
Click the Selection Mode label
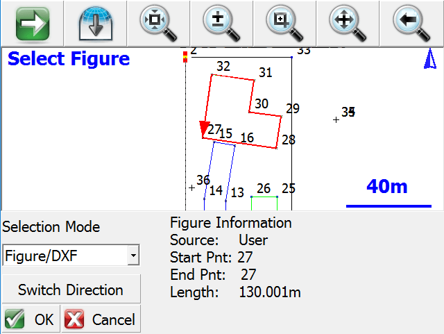[x=51, y=227]
